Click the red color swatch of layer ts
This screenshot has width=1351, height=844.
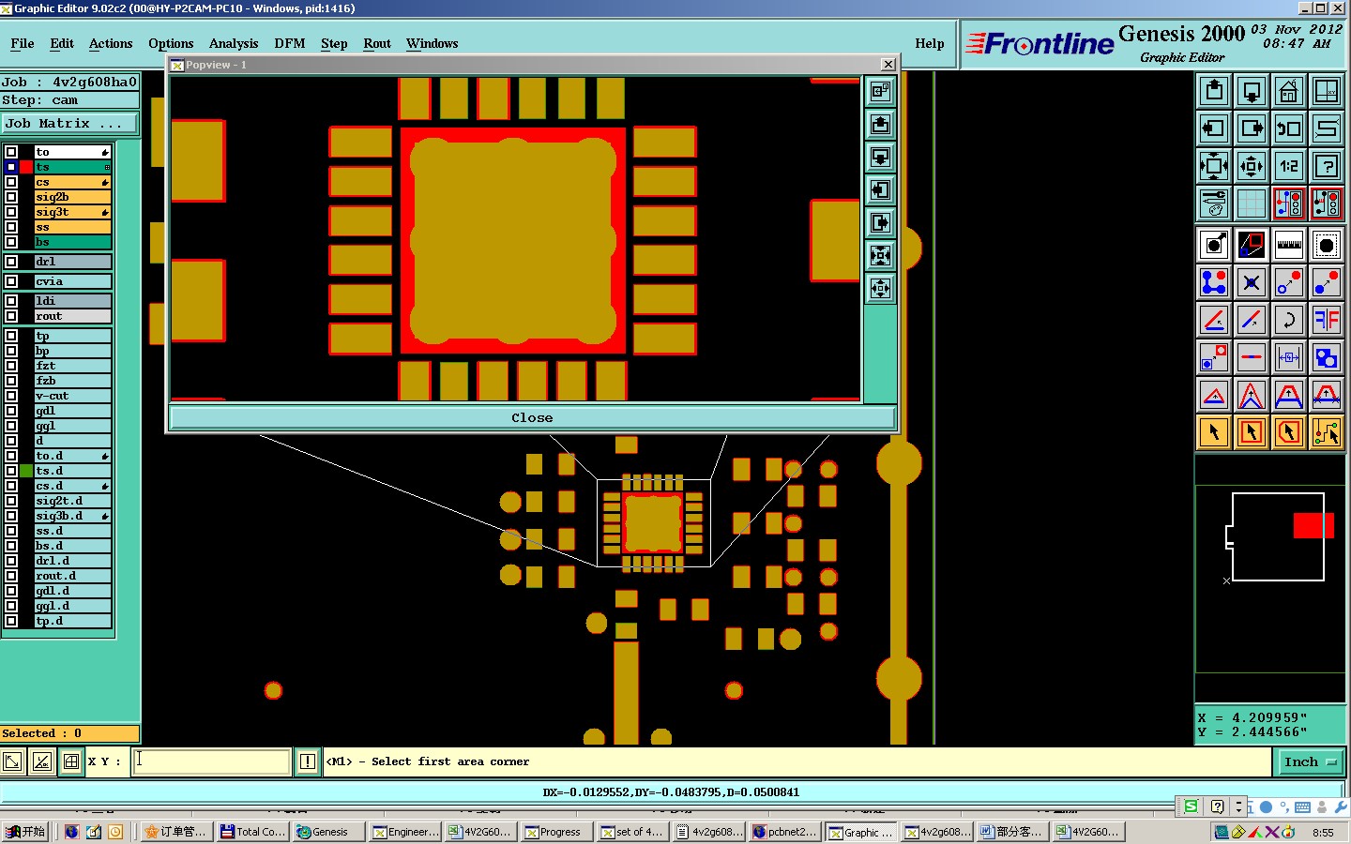click(x=26, y=167)
